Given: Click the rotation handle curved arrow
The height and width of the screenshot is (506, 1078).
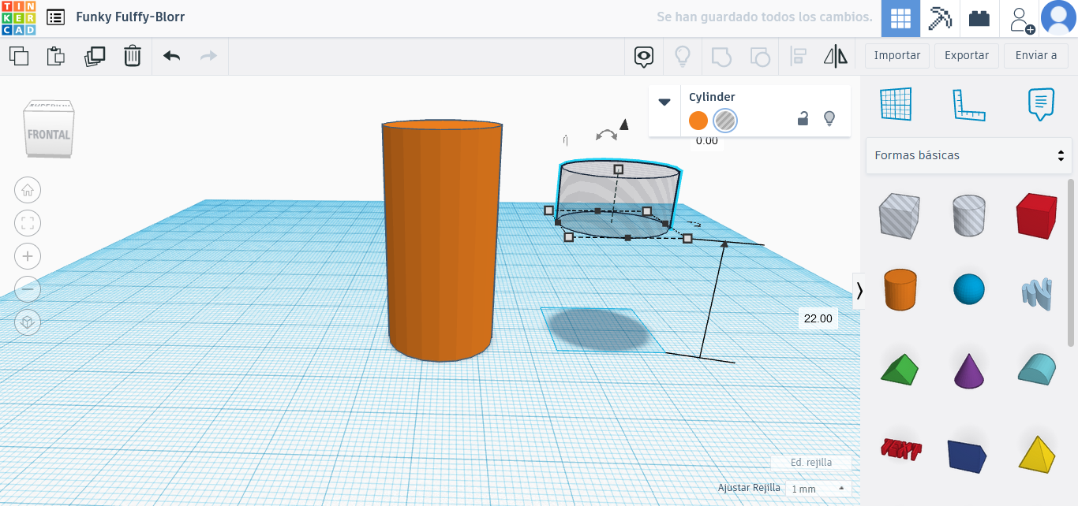Looking at the screenshot, I should (x=606, y=136).
